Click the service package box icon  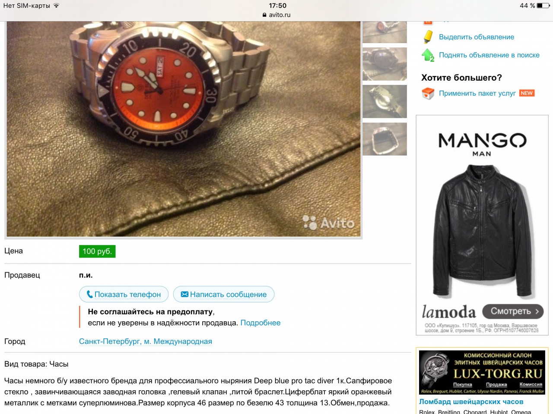click(428, 94)
